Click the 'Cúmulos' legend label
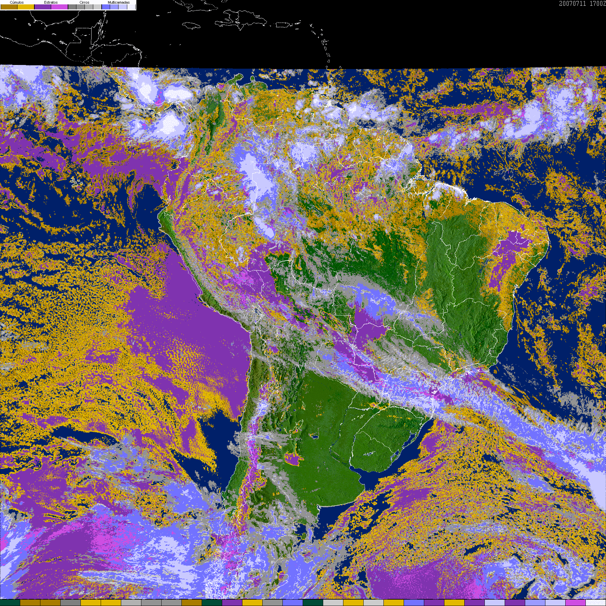Screen dimensions: 606x606 point(17,2)
